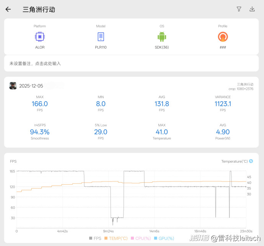
Task: Show CPU(%) series via legend
Action: point(141,238)
